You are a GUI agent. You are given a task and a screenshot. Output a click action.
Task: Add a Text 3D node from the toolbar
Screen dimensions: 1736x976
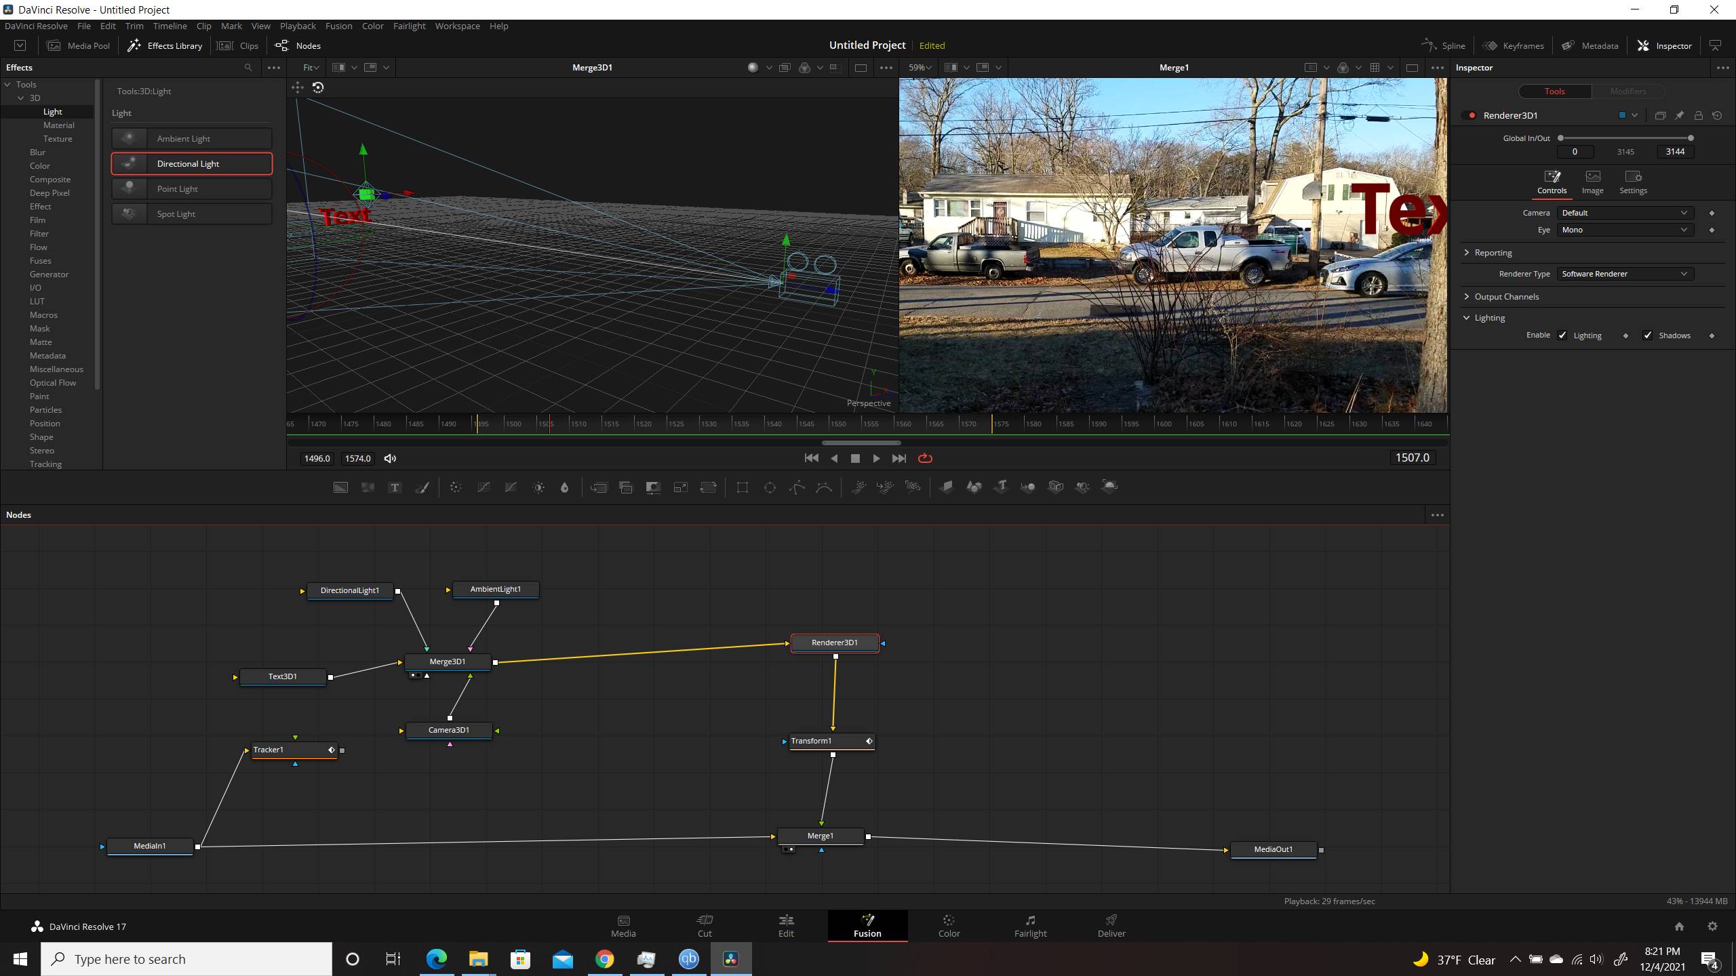(x=1001, y=487)
